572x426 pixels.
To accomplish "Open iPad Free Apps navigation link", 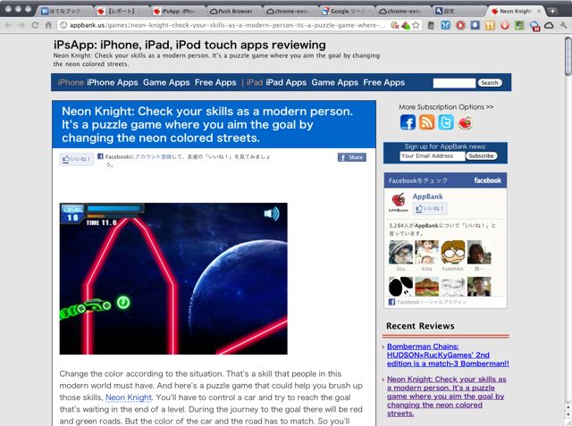I will point(383,83).
